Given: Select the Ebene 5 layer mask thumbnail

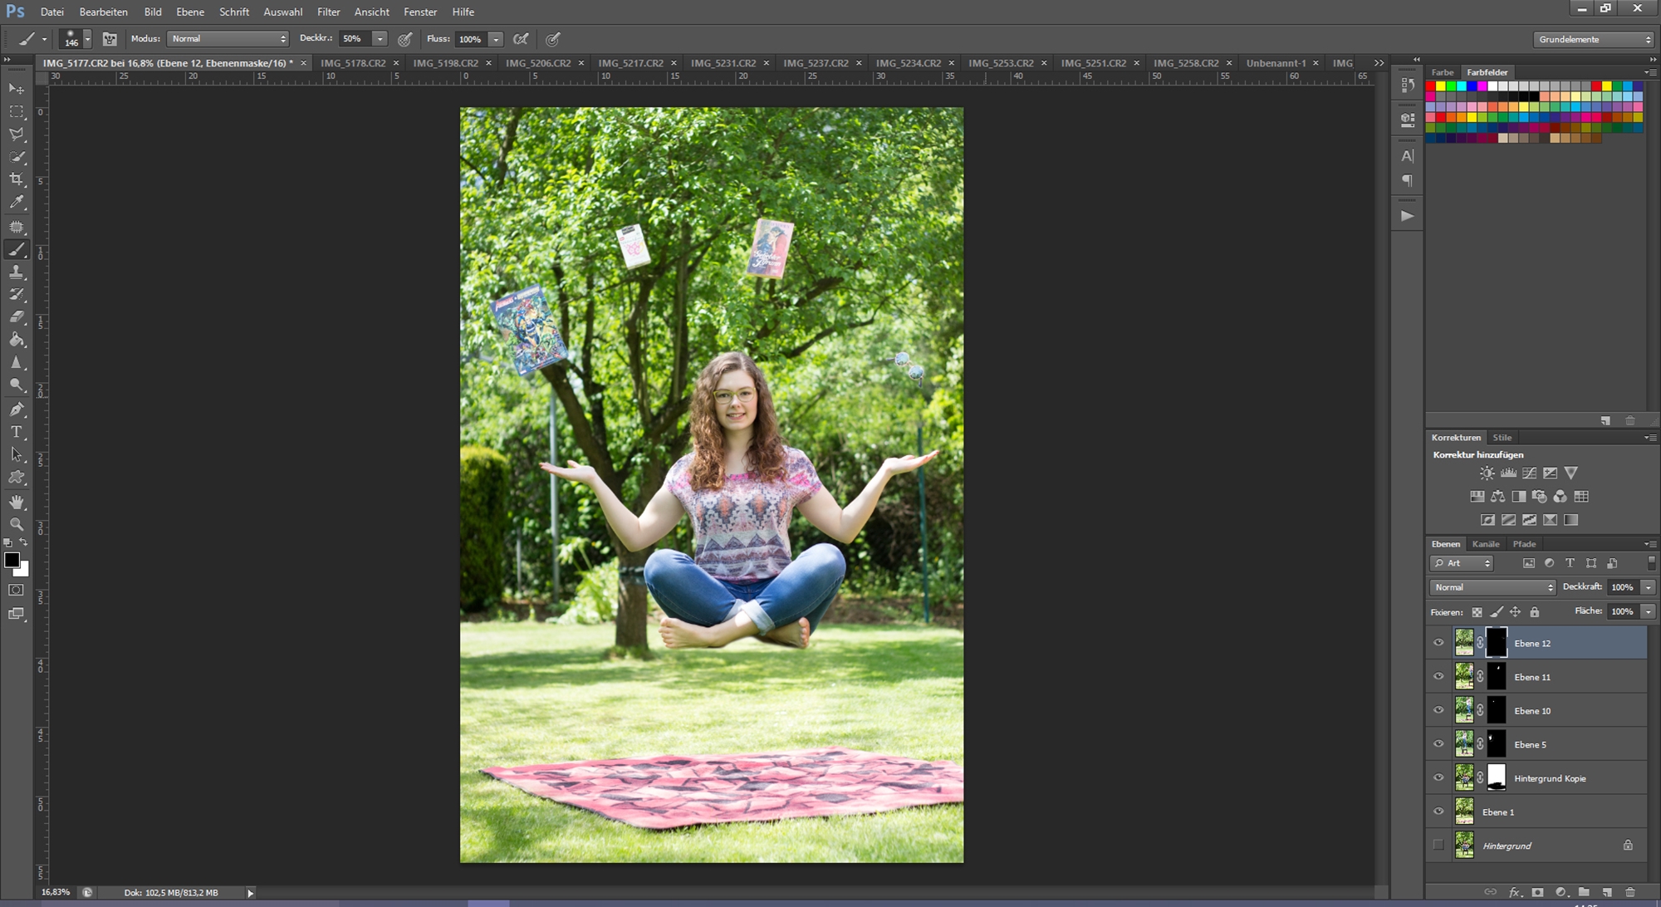Looking at the screenshot, I should (x=1496, y=744).
